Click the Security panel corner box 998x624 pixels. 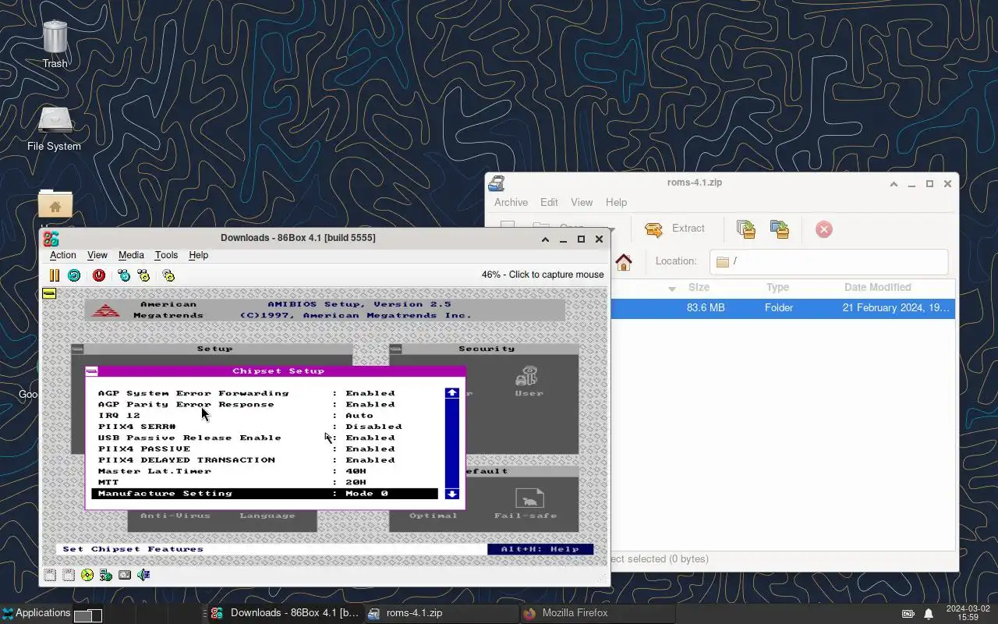395,349
